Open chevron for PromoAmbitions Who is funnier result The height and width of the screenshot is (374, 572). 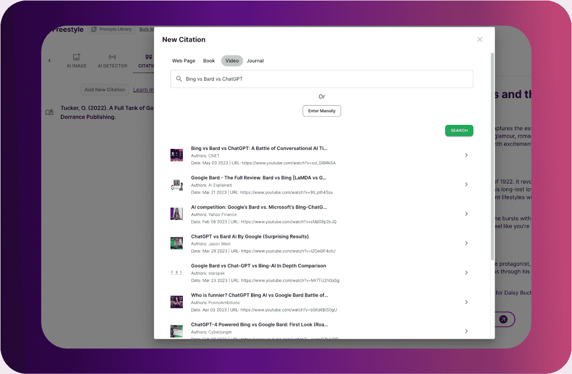(x=466, y=302)
